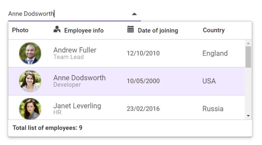The image size is (262, 145).
Task: Click Andrew Fuller's photo
Action: point(30,53)
